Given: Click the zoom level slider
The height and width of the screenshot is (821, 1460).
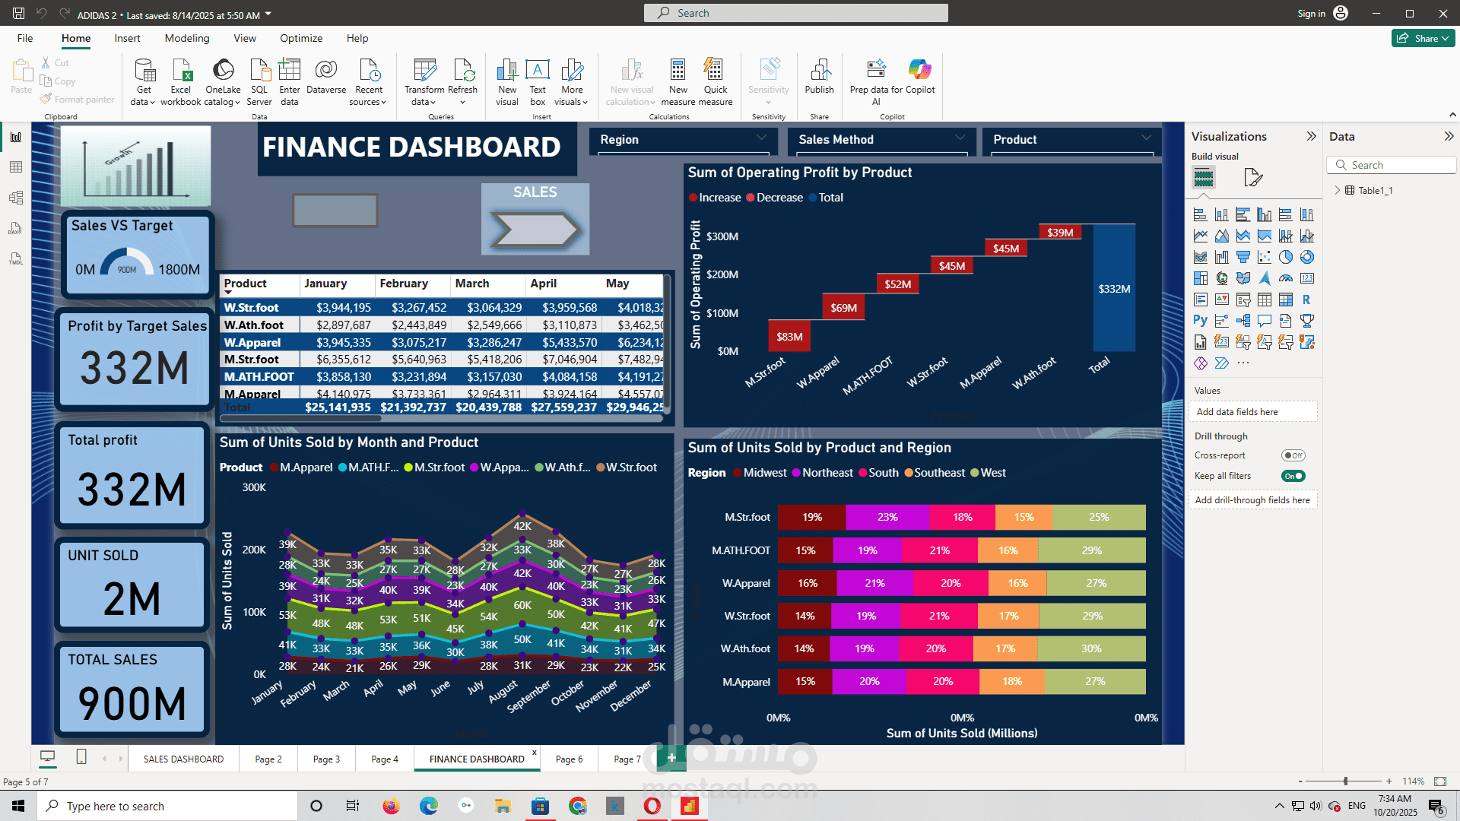Looking at the screenshot, I should click(1344, 781).
